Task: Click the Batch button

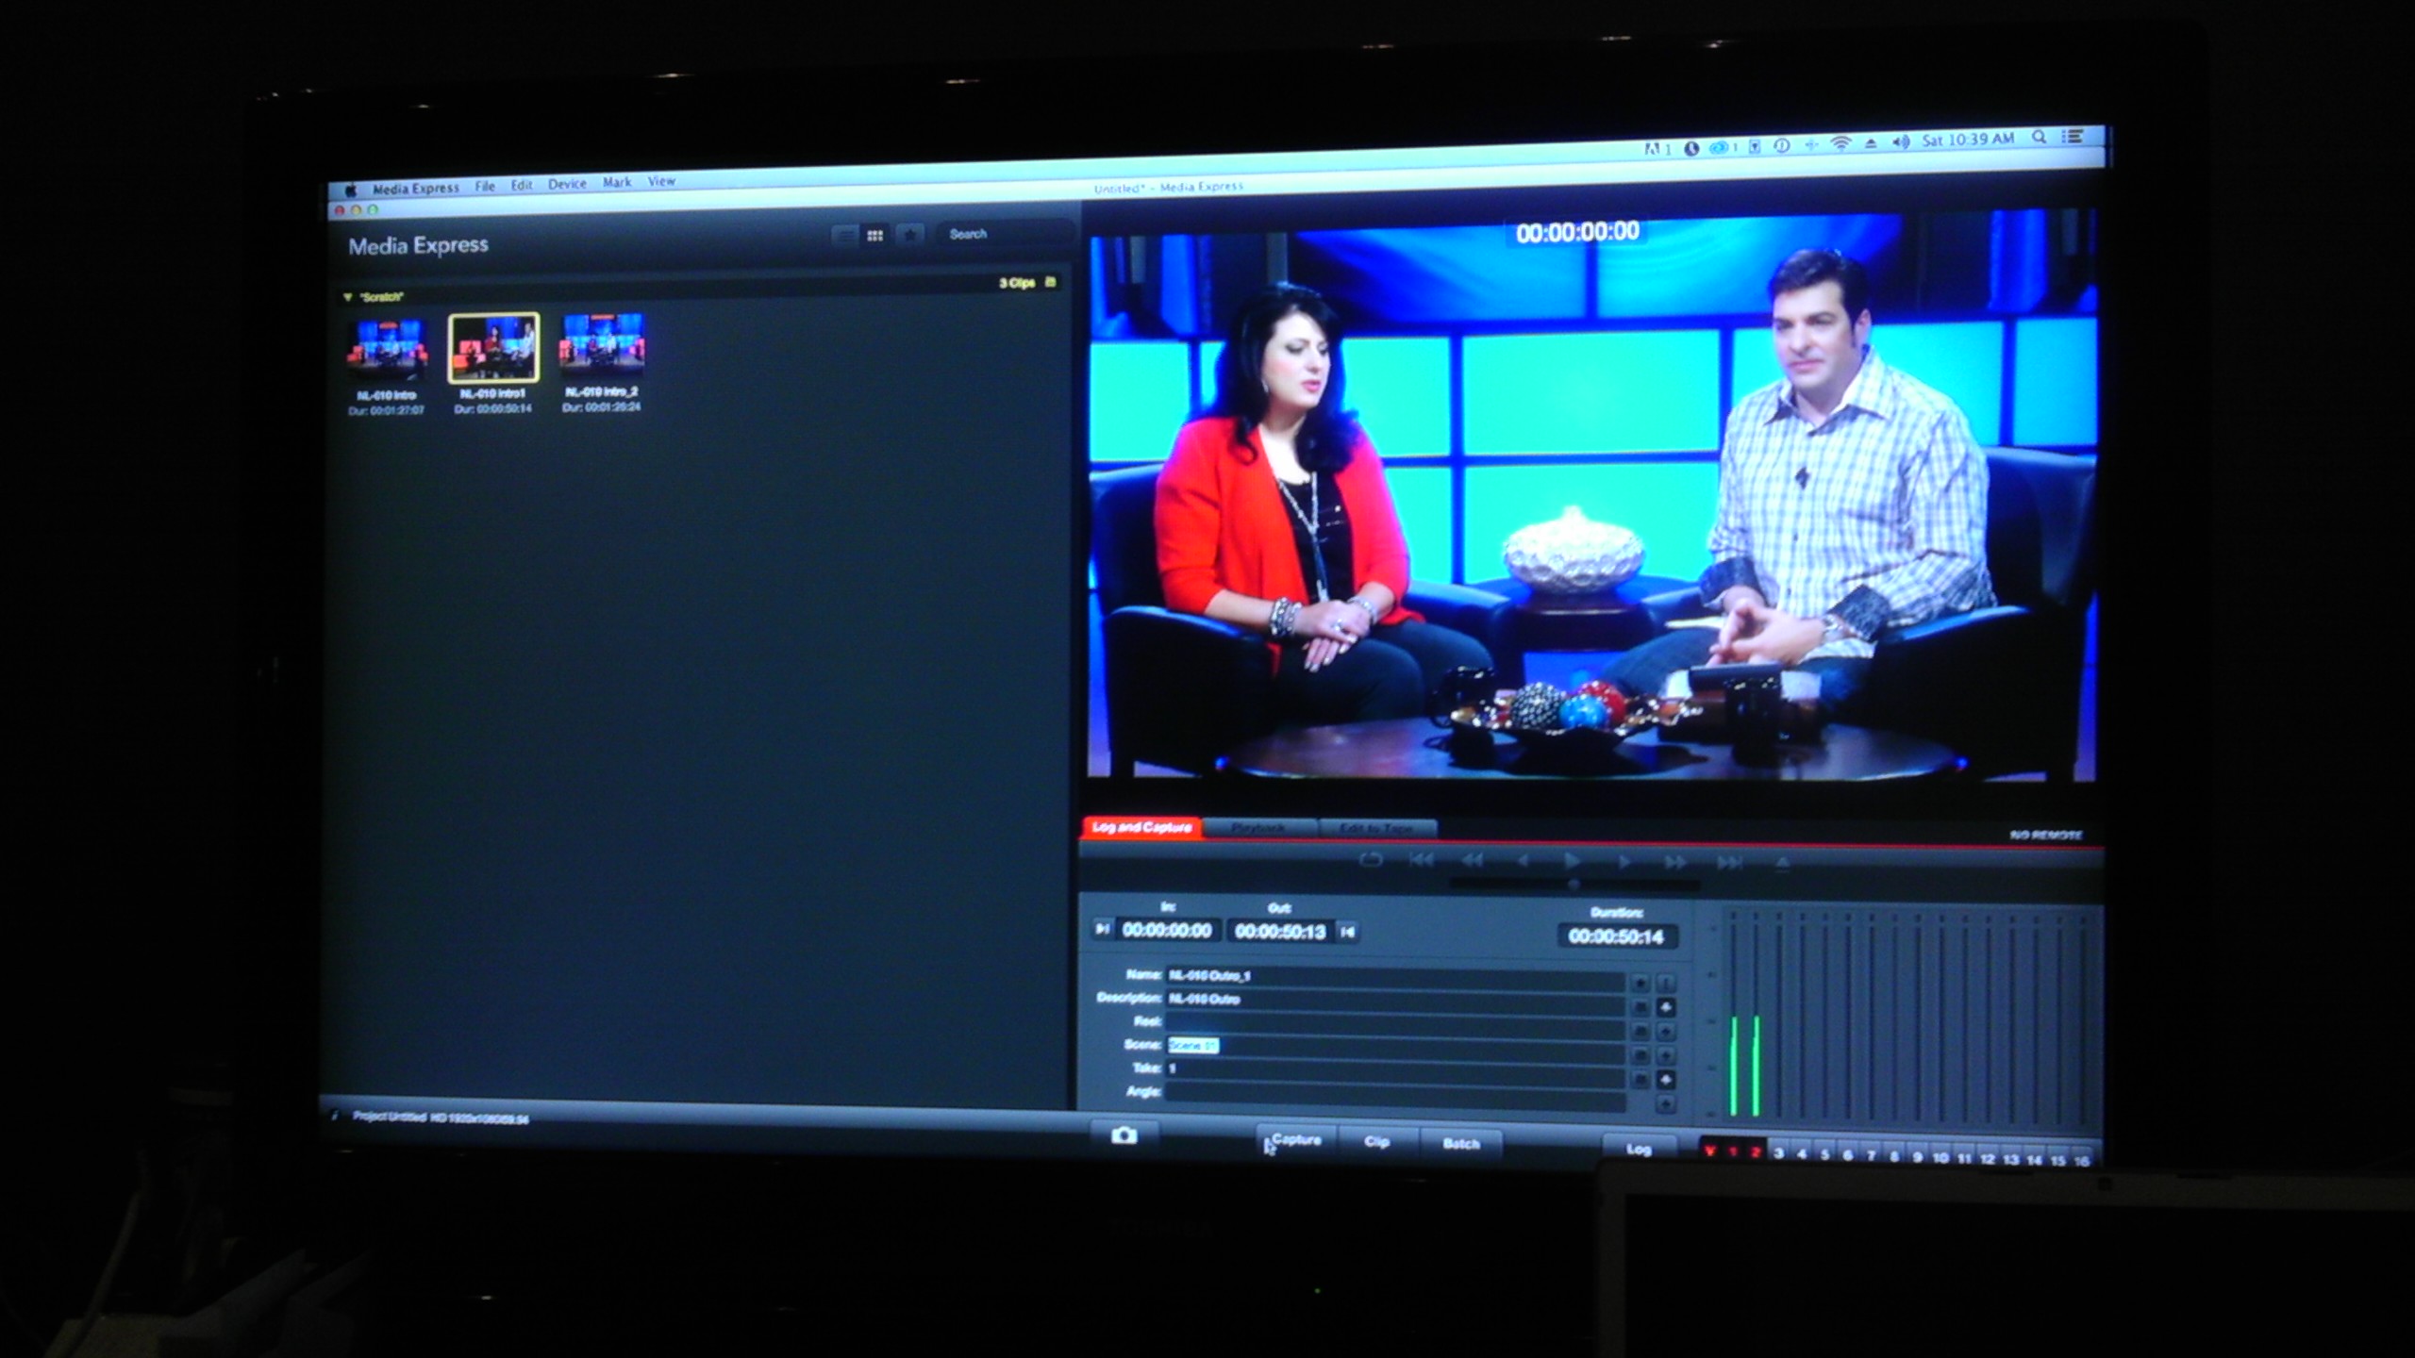Action: pos(1460,1143)
